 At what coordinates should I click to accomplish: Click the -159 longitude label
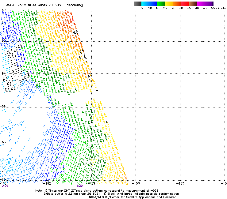click(91, 183)
